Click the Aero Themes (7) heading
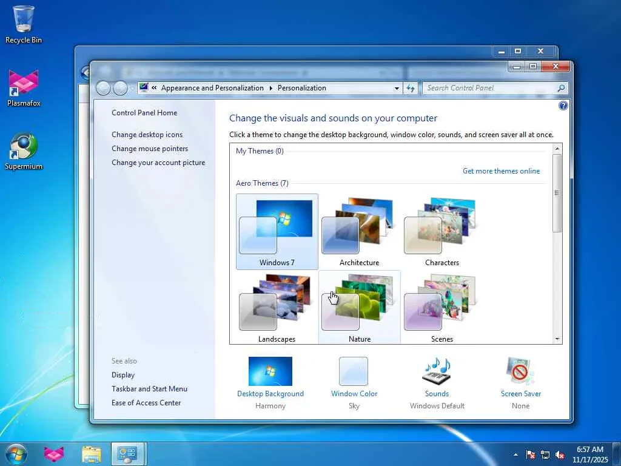The image size is (621, 466). point(262,183)
